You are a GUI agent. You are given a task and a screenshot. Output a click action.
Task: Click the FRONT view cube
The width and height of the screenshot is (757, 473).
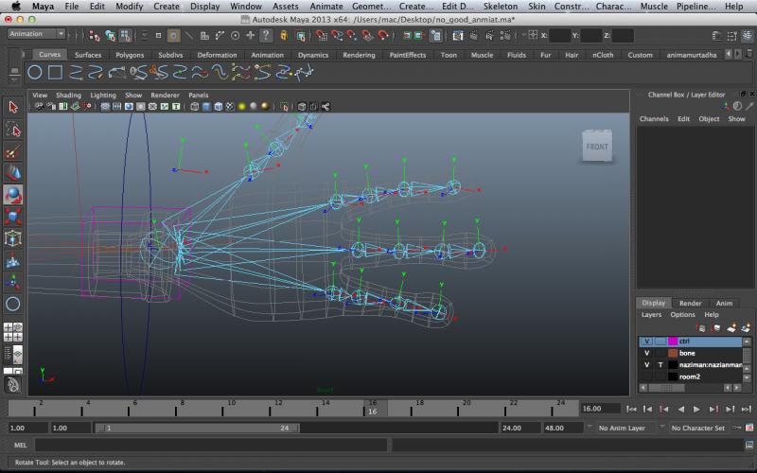[x=597, y=147]
